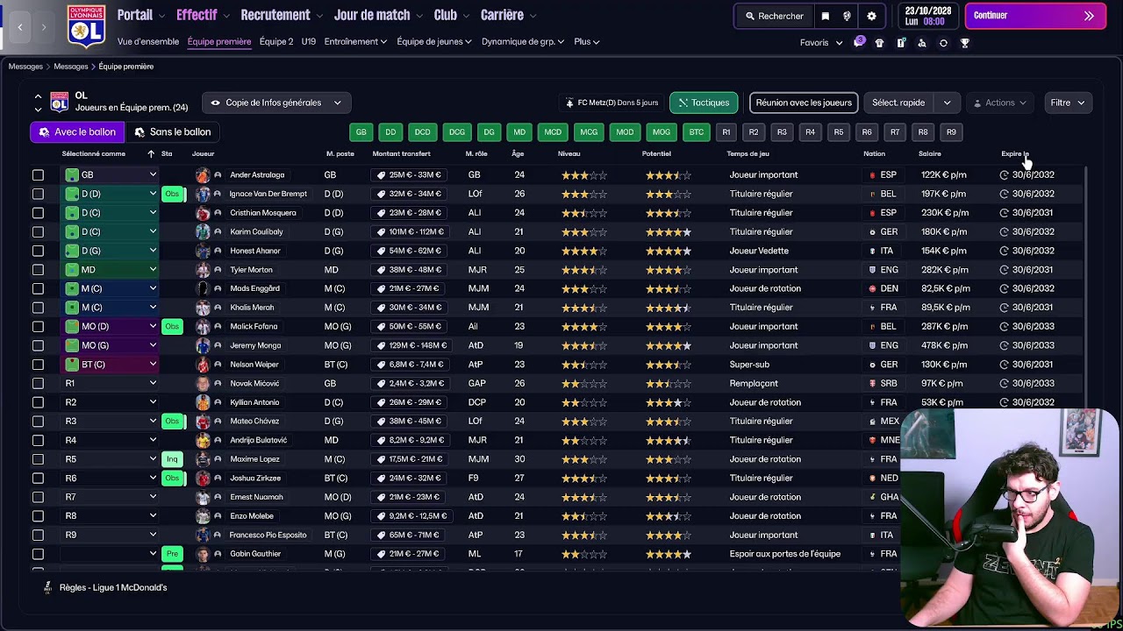Image resolution: width=1123 pixels, height=631 pixels.
Task: Click the up arrow above OL team name
Action: 38,96
